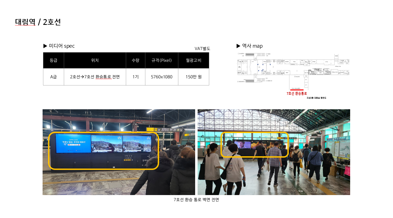This screenshot has height=218, width=393.
Task: Click the '2호선→7호선 환승통로 전면' cell
Action: tap(95, 77)
